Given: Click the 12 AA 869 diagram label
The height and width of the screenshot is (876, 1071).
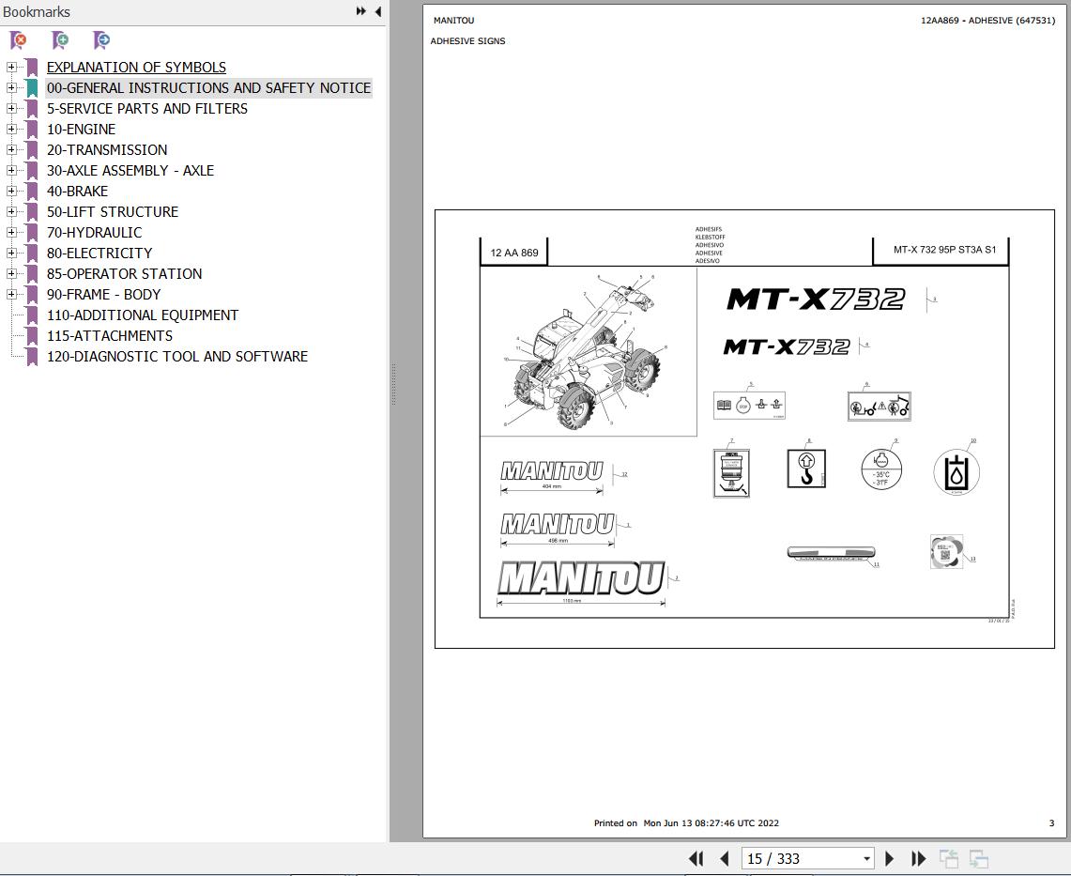Looking at the screenshot, I should (x=514, y=253).
